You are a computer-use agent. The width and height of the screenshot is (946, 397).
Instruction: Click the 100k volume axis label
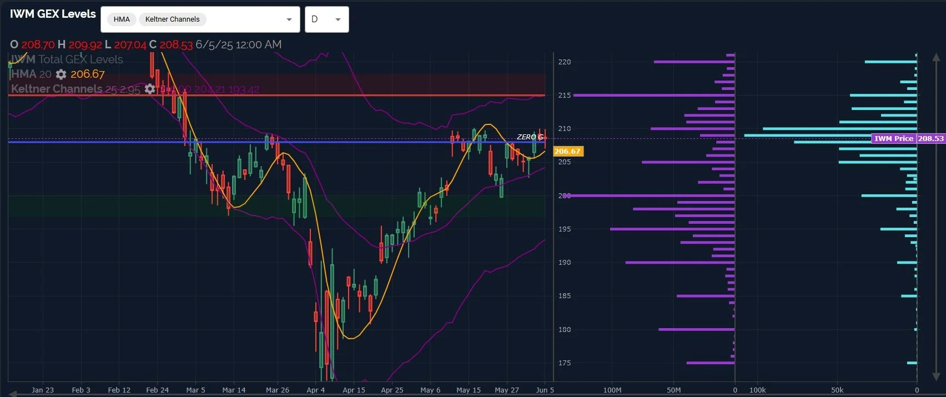coord(758,390)
